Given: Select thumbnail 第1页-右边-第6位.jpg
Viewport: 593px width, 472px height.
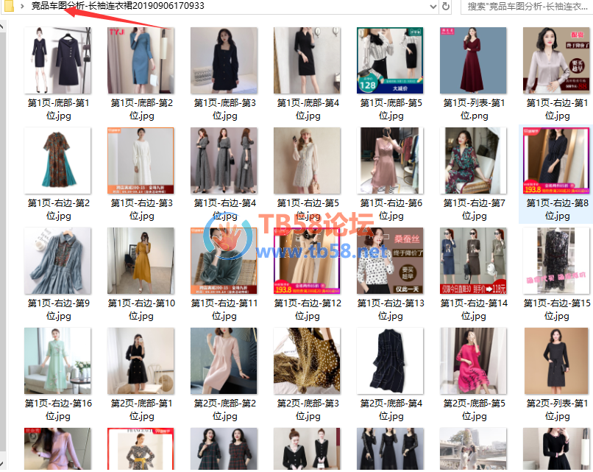Looking at the screenshot, I should point(390,161).
